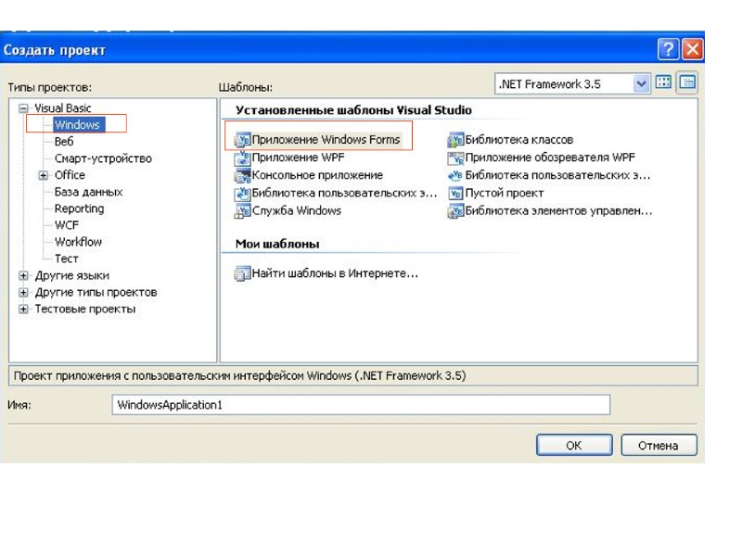Expand the Другие типы проектов node
This screenshot has height=556, width=742.
[x=23, y=293]
